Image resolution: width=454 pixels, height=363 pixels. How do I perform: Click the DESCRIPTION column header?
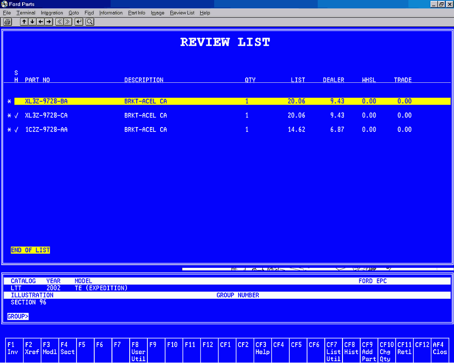pos(144,80)
